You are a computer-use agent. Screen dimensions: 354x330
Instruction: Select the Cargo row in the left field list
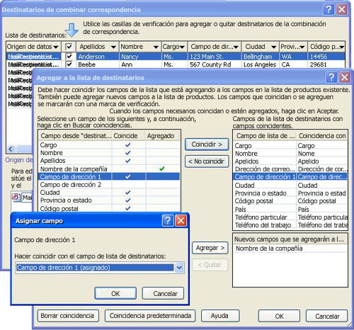tap(109, 144)
